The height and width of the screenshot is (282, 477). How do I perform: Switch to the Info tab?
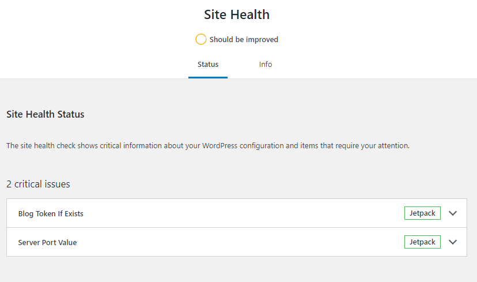[x=265, y=65]
